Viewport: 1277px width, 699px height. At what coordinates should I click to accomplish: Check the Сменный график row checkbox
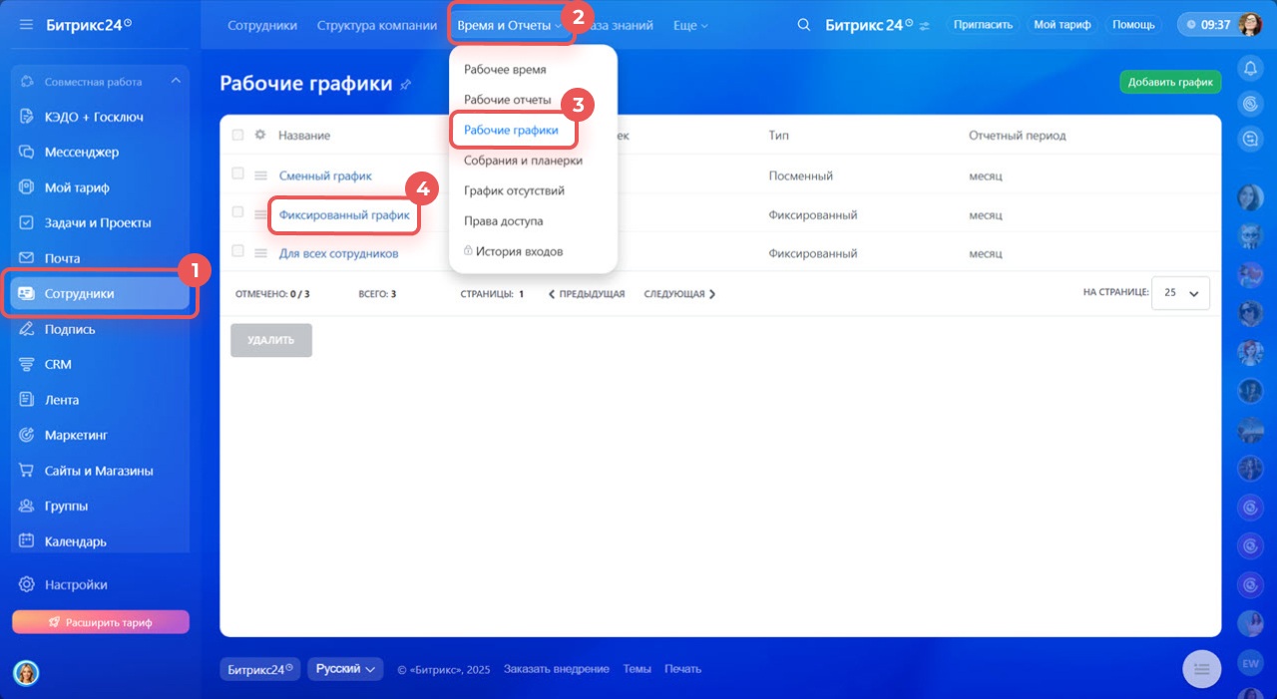(237, 174)
